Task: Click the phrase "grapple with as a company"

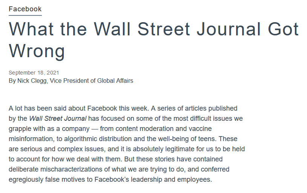Action: [49, 129]
